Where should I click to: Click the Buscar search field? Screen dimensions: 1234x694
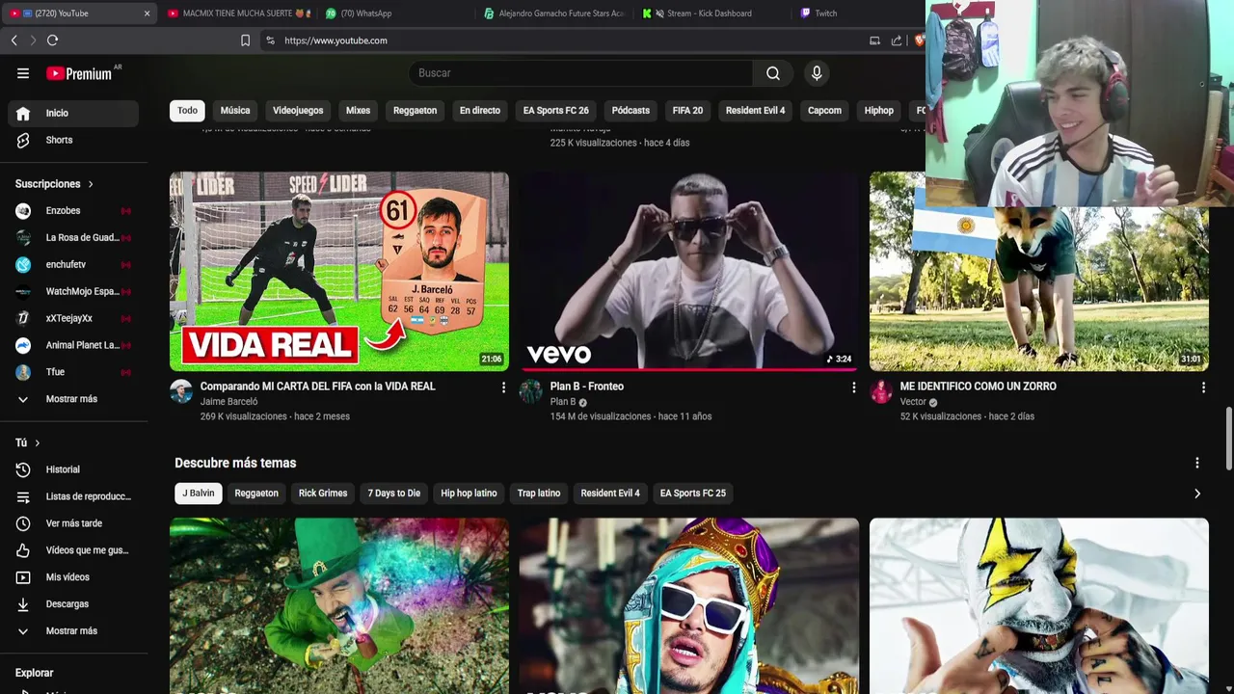click(580, 73)
